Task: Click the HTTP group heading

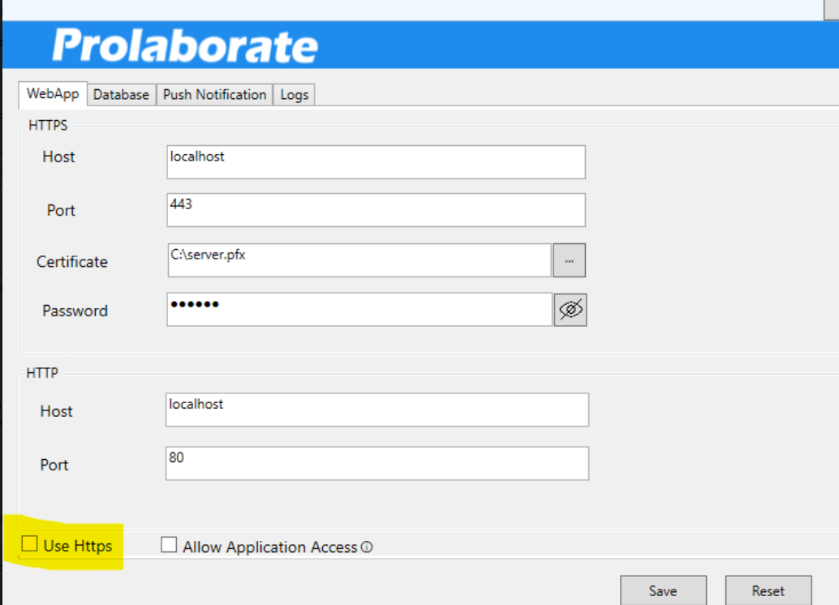Action: [x=42, y=373]
